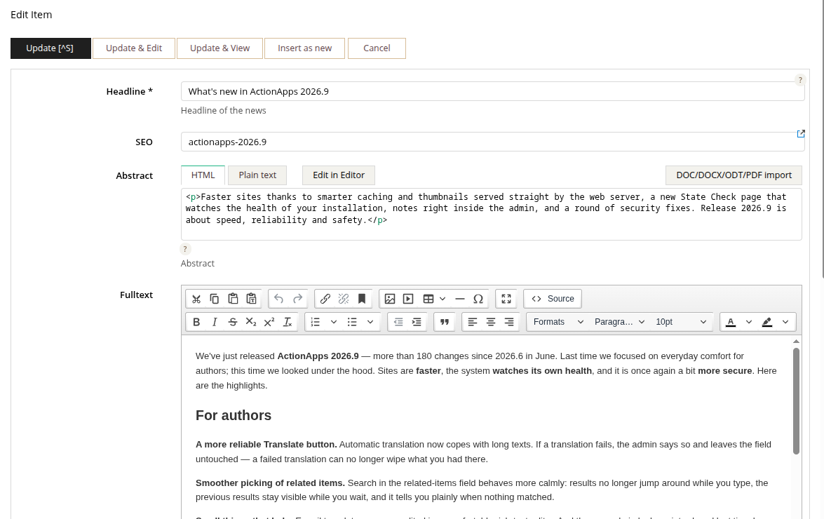This screenshot has height=519, width=824.
Task: Decrease indent of the paragraph
Action: click(x=398, y=322)
